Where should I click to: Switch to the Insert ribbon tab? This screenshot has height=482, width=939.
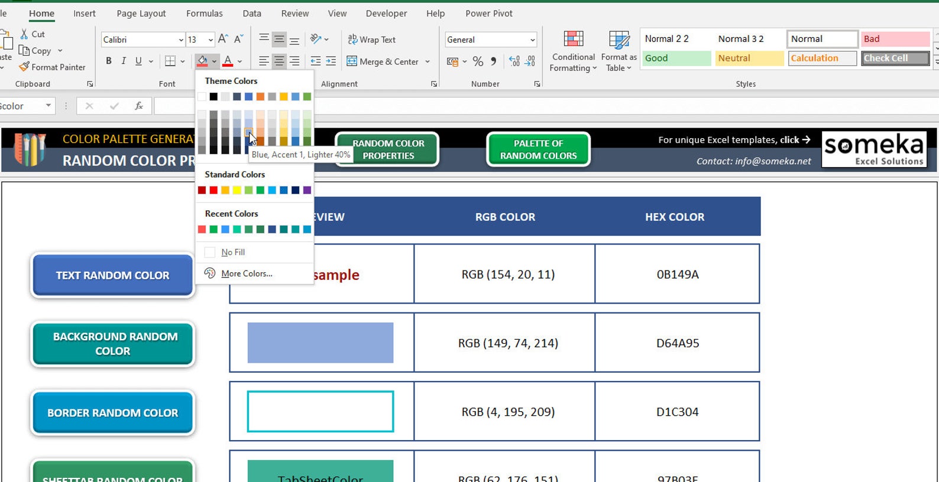85,13
